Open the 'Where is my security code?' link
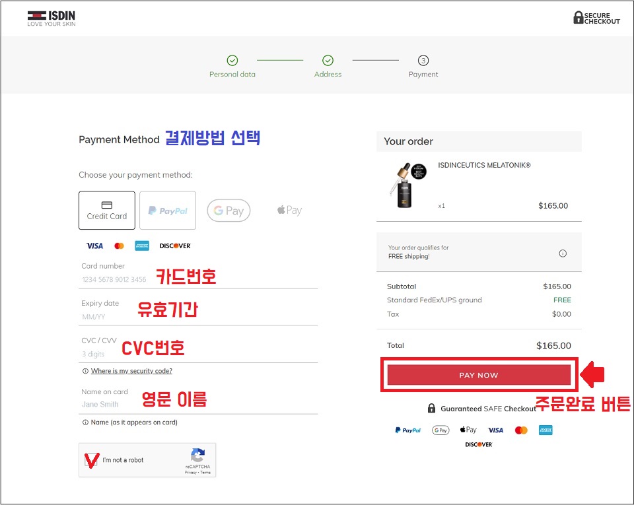 [131, 371]
